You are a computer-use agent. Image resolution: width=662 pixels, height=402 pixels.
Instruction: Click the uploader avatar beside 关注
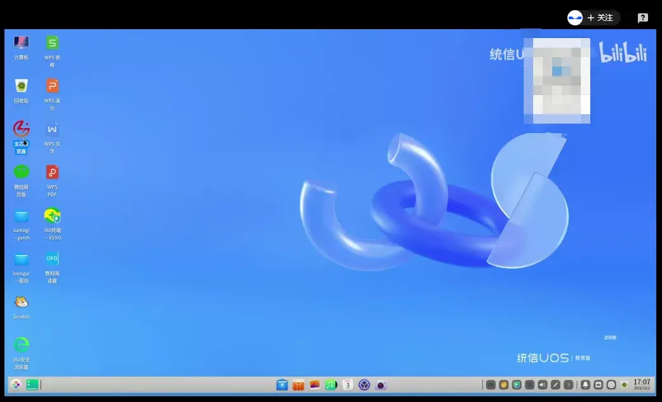[575, 18]
